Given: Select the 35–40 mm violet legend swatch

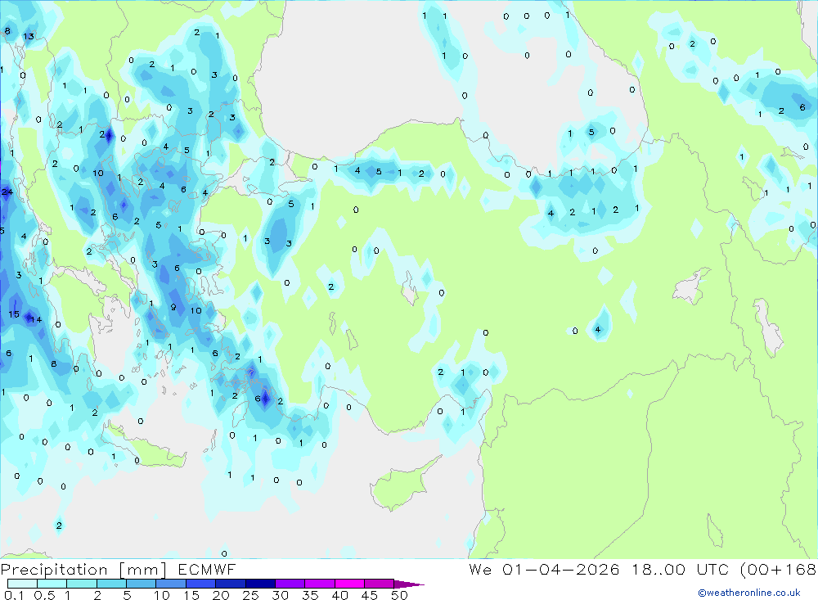Looking at the screenshot, I should 319,584.
